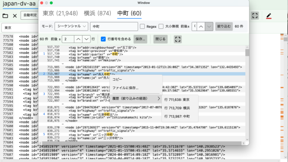The width and height of the screenshot is (288, 162).
Task: Click the 中町 search input field
Action: (x=114, y=27)
